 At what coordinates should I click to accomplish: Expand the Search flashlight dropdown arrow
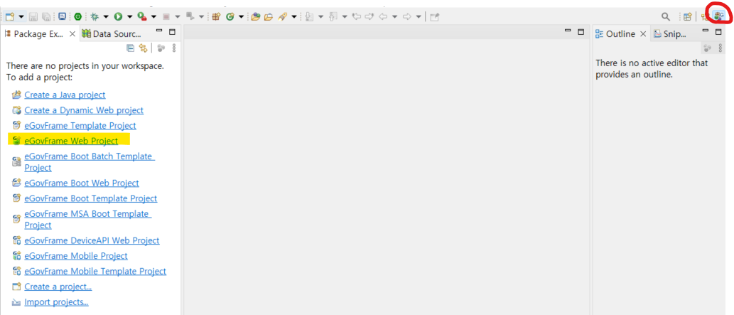[294, 16]
